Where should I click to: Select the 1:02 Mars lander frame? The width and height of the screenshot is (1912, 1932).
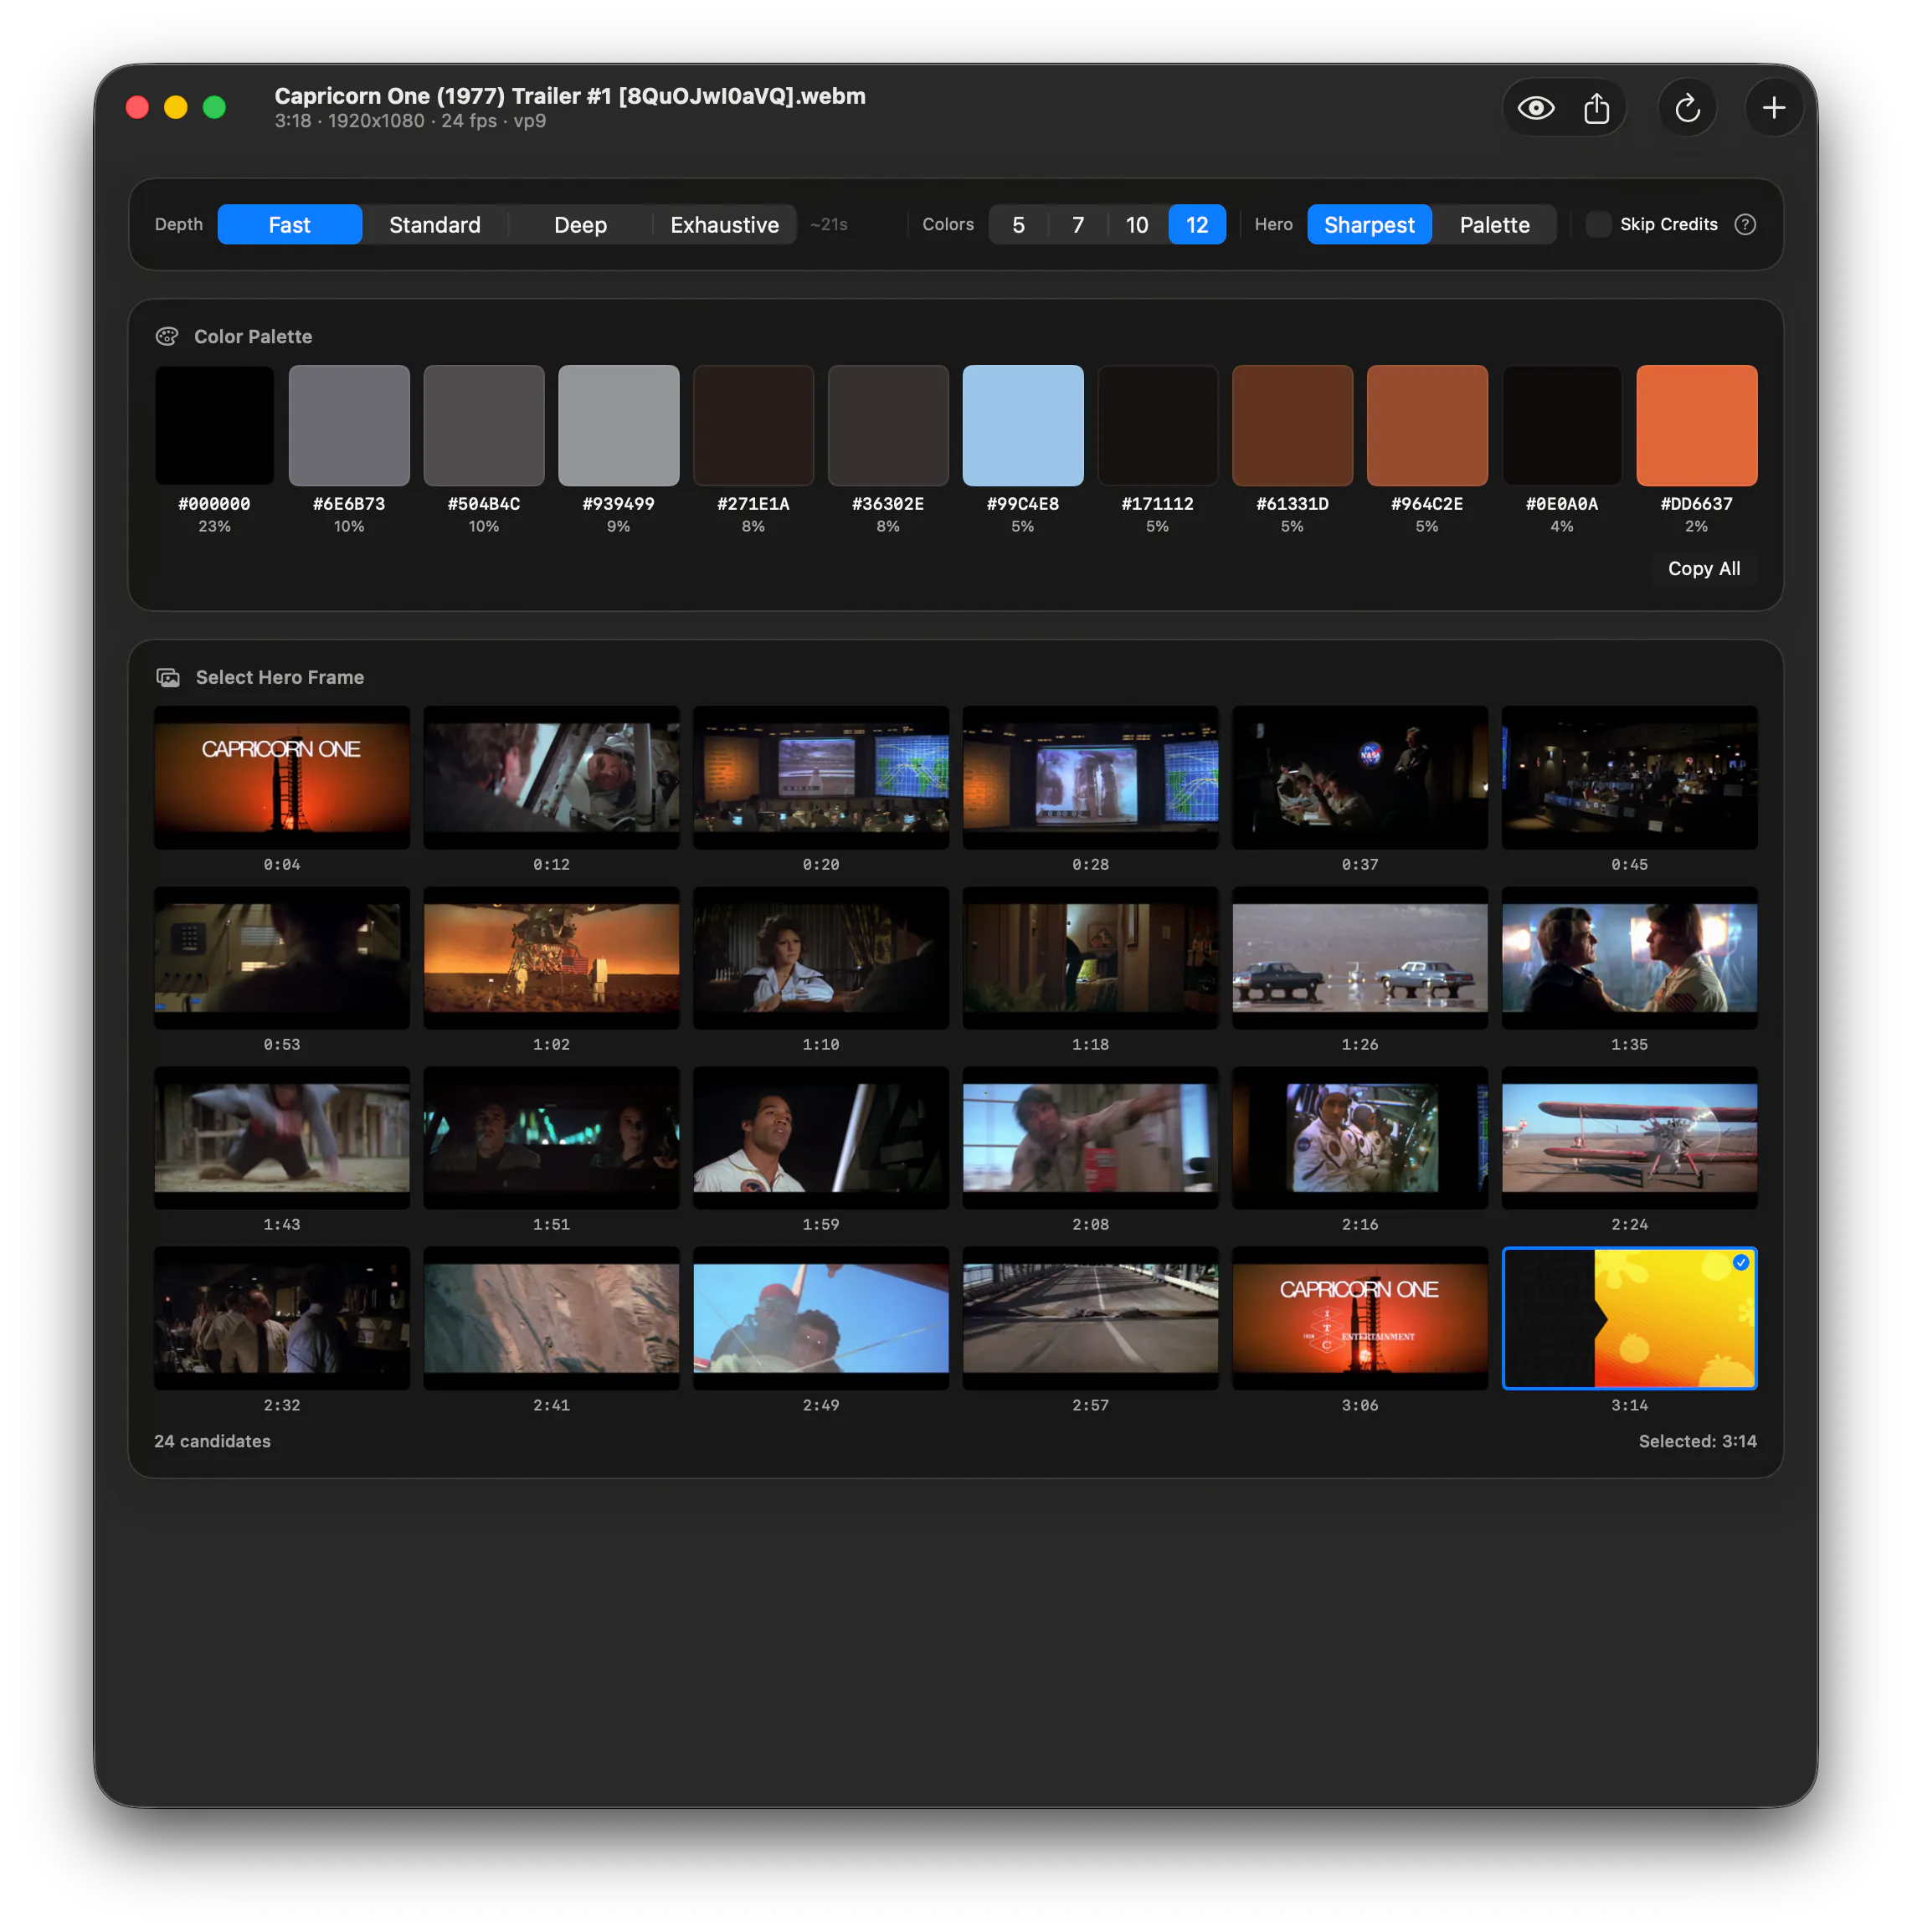tap(551, 957)
